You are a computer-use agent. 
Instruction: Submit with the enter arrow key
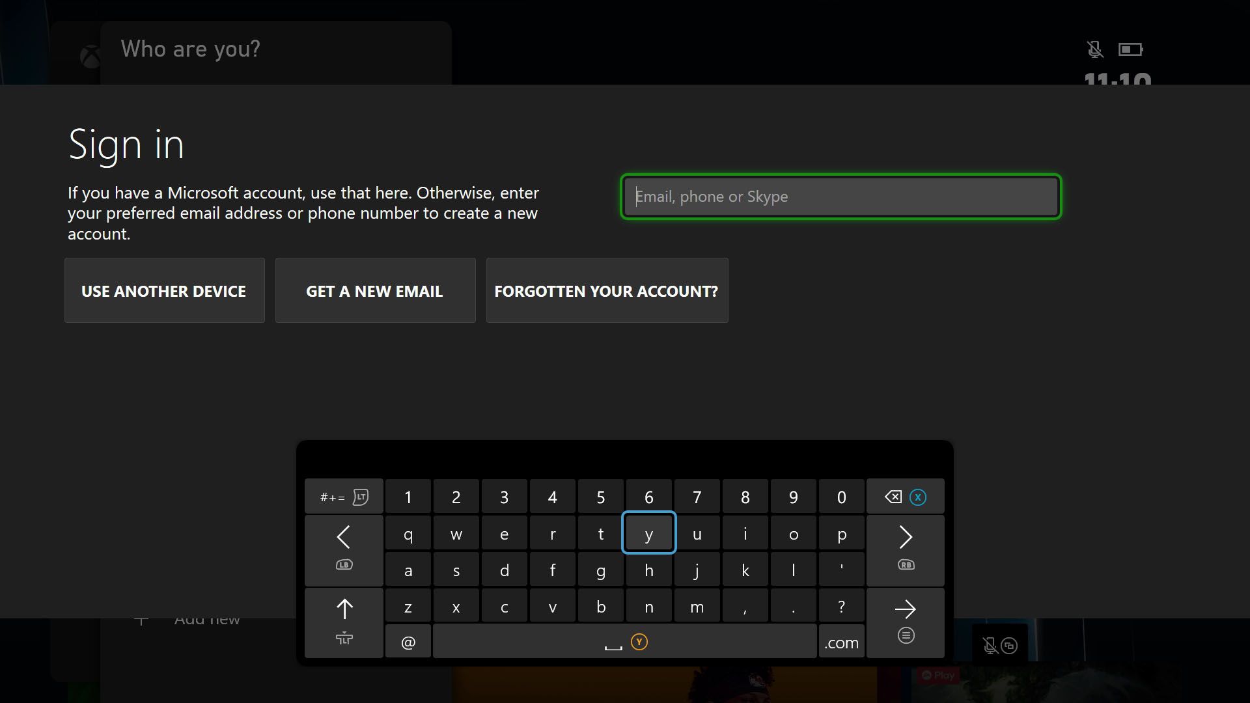(905, 623)
